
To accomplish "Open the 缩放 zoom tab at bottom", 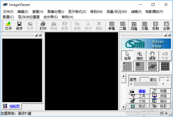I will [160, 101].
